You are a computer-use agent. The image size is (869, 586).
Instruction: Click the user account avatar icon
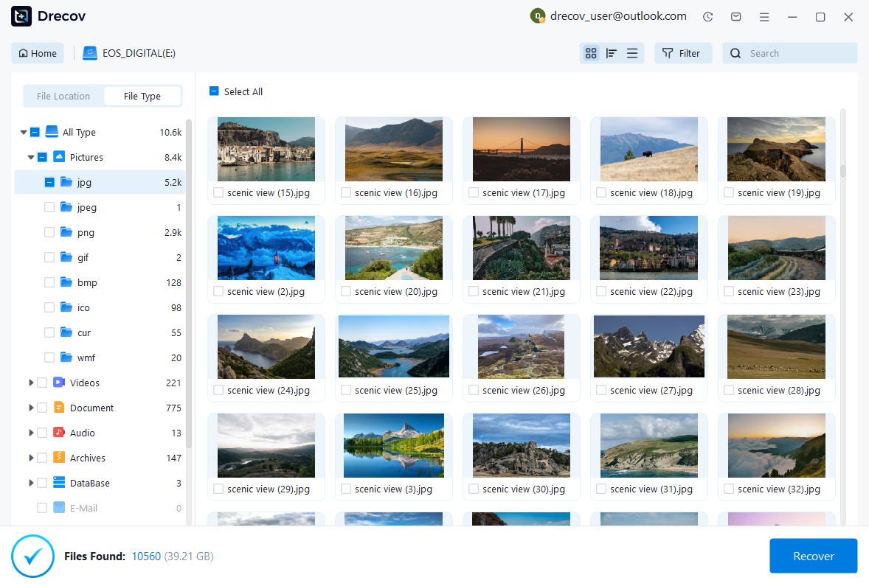pyautogui.click(x=538, y=16)
